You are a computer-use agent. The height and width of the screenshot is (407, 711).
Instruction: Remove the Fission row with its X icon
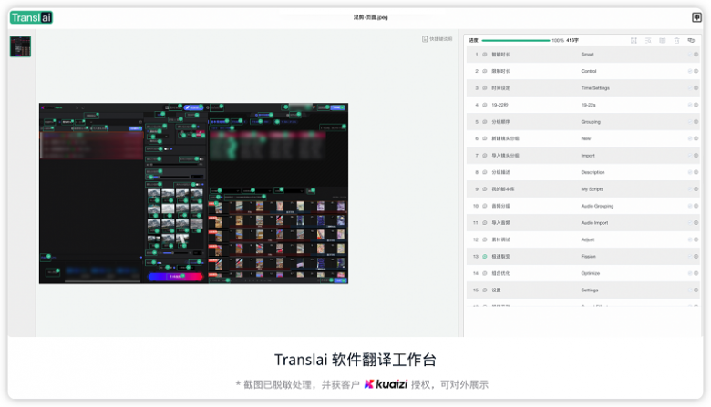point(696,256)
